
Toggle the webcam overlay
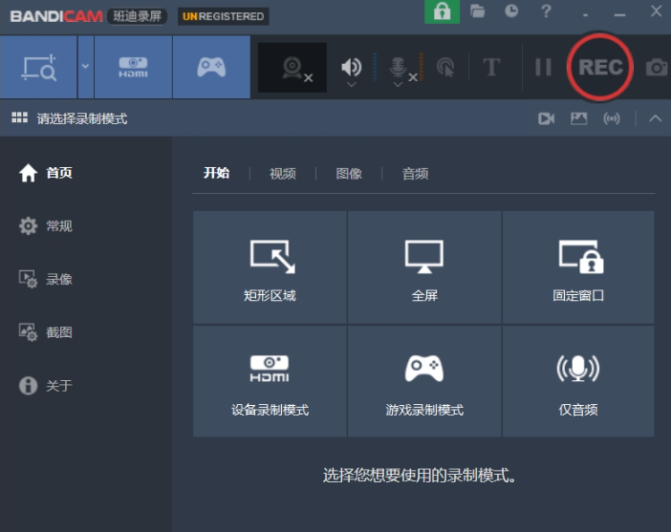point(292,68)
